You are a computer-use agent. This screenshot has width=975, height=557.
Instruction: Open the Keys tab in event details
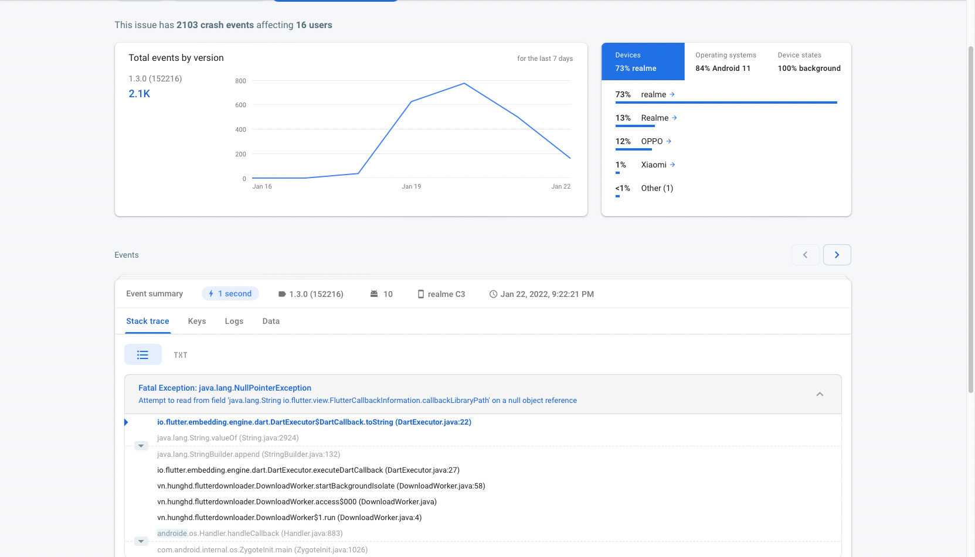click(196, 321)
